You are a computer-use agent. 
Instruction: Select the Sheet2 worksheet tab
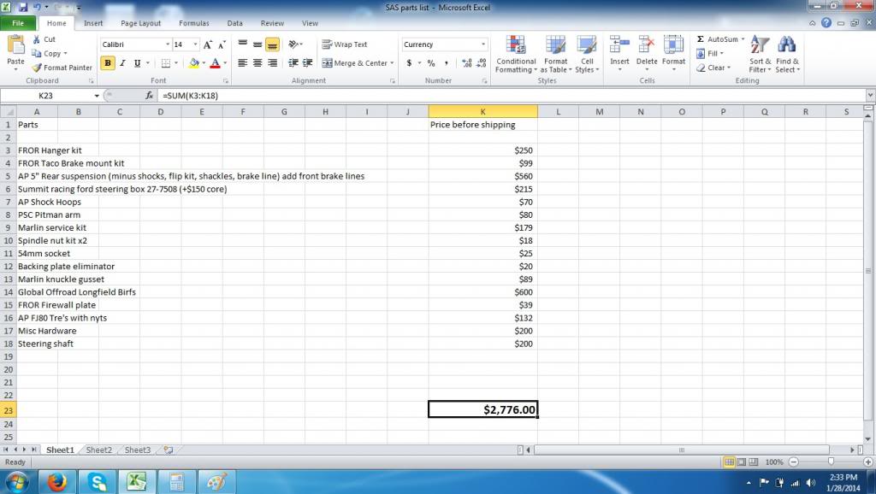(99, 450)
